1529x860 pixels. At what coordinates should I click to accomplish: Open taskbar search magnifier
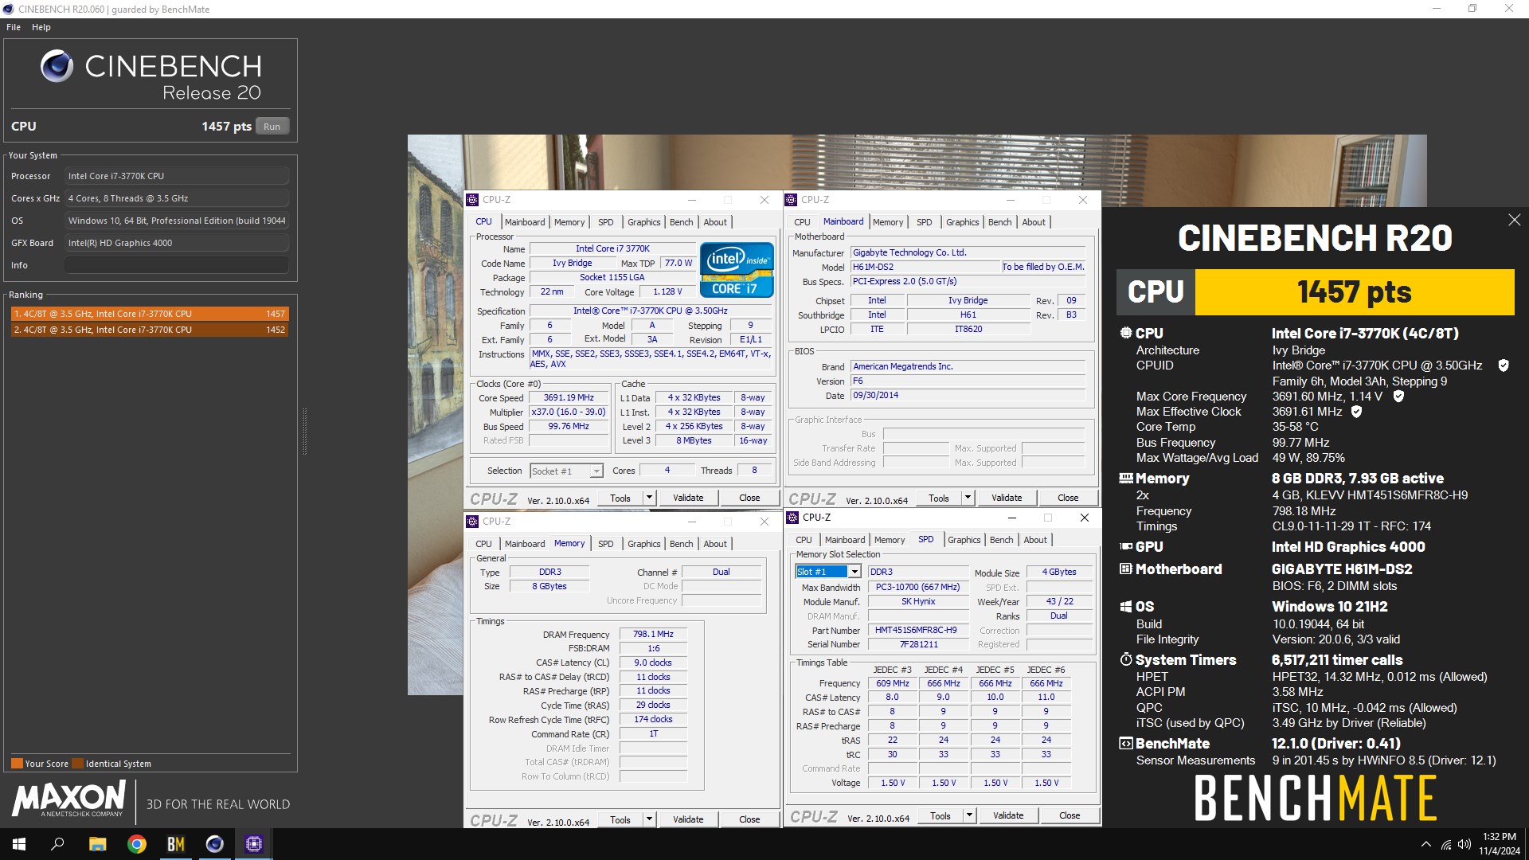tap(57, 844)
